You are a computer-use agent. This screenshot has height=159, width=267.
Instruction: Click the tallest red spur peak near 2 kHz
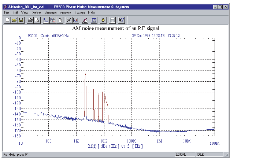pos(85,74)
